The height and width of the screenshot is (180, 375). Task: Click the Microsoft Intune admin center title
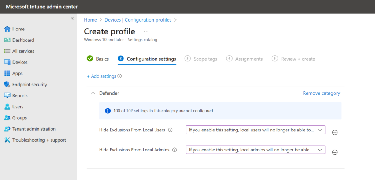[42, 7]
